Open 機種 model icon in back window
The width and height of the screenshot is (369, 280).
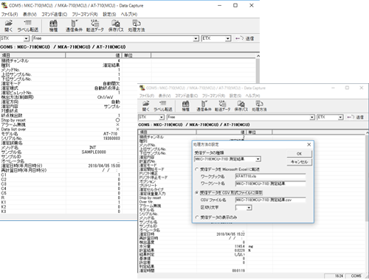coord(53,26)
